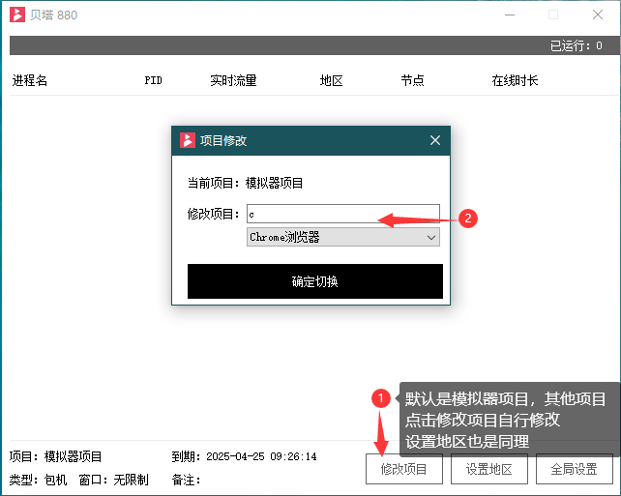Screen dimensions: 621x496
Task: Sort by 进程名 column header
Action: [x=30, y=81]
